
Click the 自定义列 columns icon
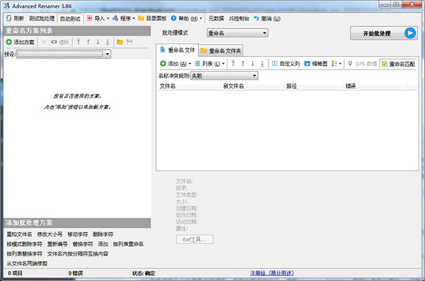pos(275,64)
